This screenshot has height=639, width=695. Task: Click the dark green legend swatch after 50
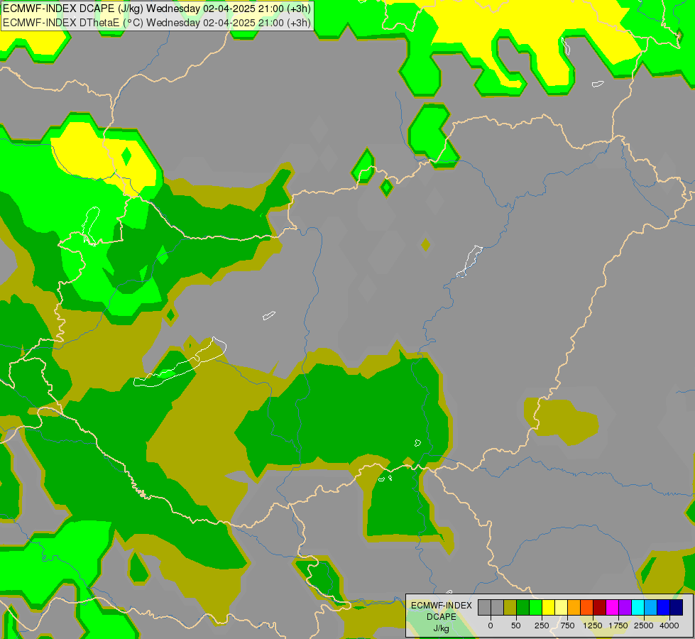coord(522,608)
